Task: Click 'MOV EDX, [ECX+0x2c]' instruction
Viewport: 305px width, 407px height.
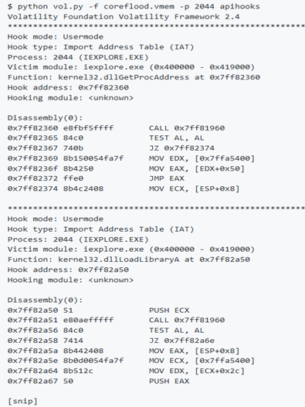Action: (x=197, y=371)
